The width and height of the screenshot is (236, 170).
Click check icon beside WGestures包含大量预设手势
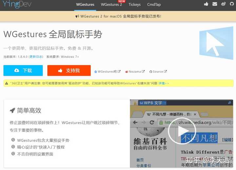[13, 140]
